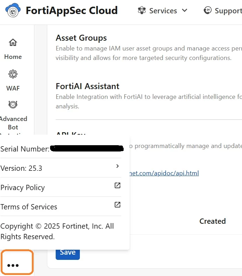
Task: Open Terms of Services link
Action: 61,207
